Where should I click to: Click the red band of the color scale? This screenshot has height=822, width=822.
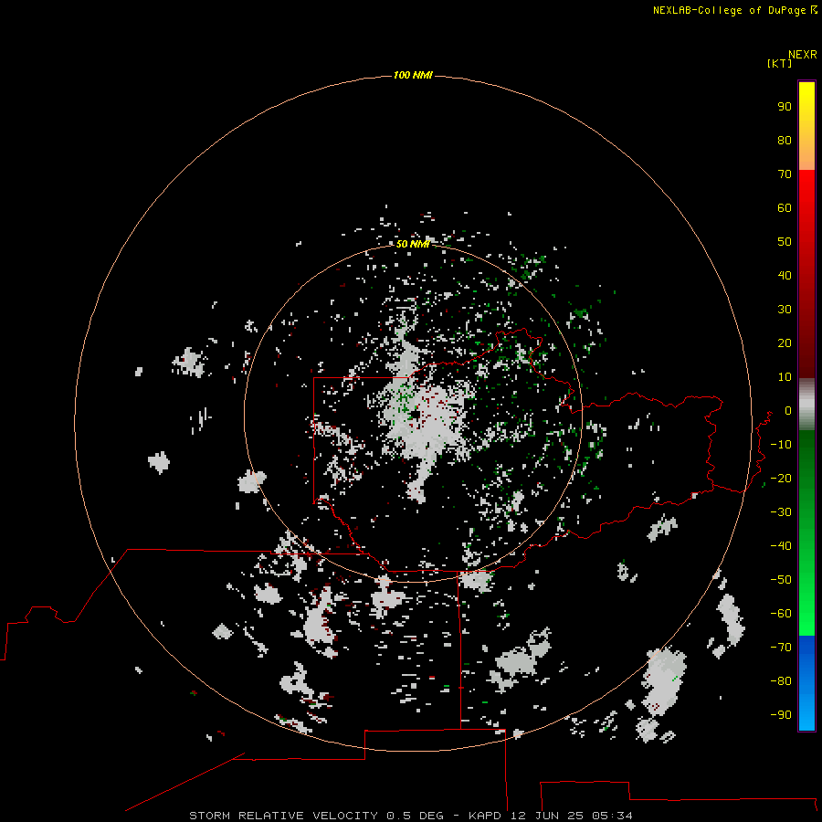(x=806, y=274)
